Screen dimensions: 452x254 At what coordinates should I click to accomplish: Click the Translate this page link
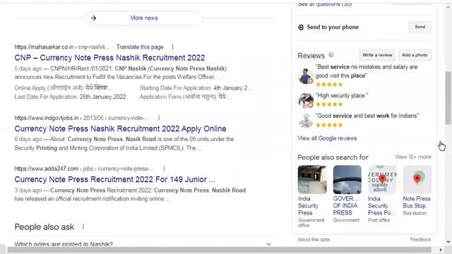[x=140, y=47]
